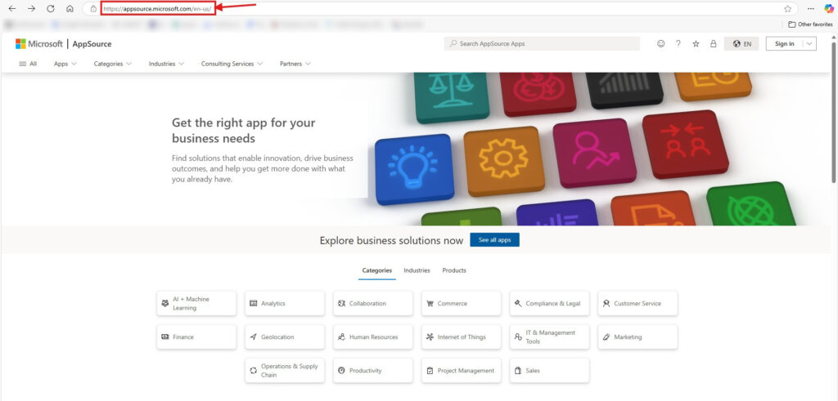838x401 pixels.
Task: Switch to the Industries tab
Action: pyautogui.click(x=417, y=270)
